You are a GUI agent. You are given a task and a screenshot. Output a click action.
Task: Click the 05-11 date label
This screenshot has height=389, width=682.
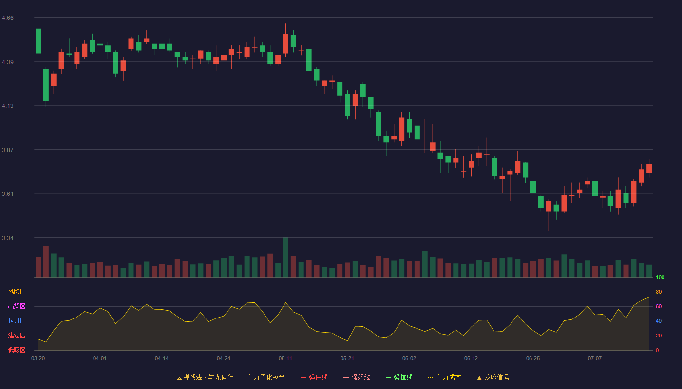285,358
